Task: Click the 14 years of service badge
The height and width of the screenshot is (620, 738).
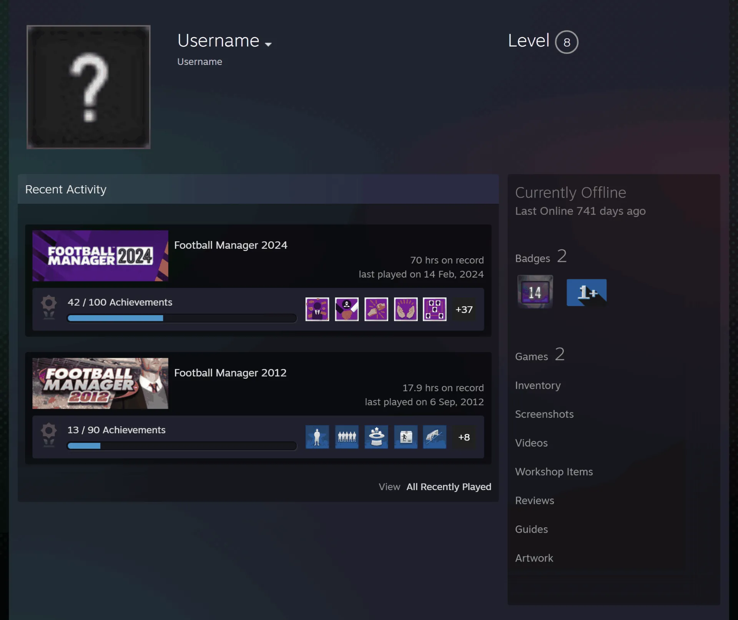Action: click(x=535, y=292)
